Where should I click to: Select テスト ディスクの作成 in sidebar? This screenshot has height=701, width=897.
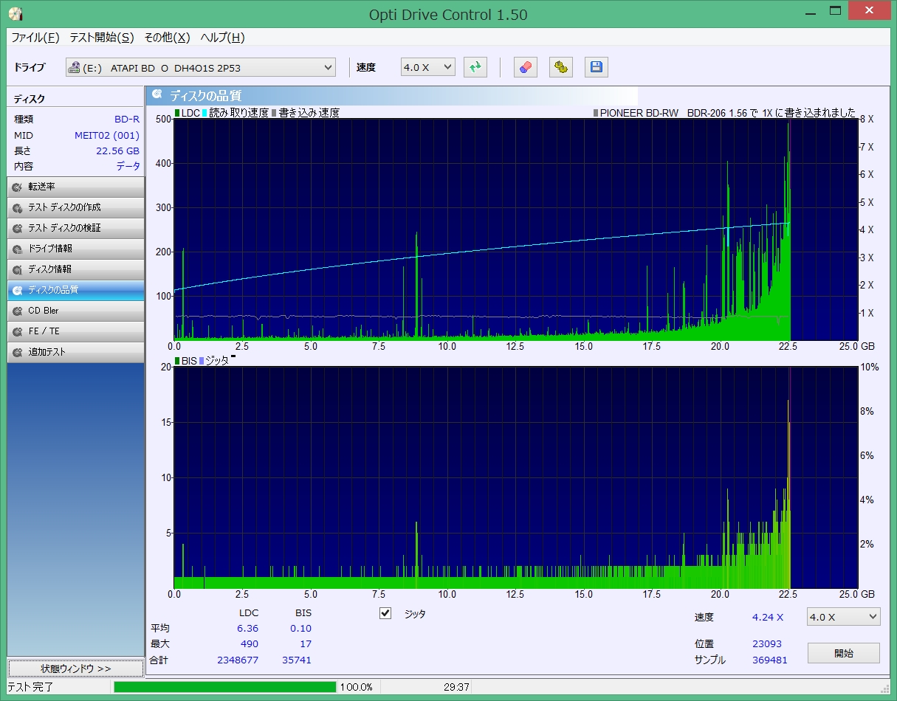pos(75,207)
